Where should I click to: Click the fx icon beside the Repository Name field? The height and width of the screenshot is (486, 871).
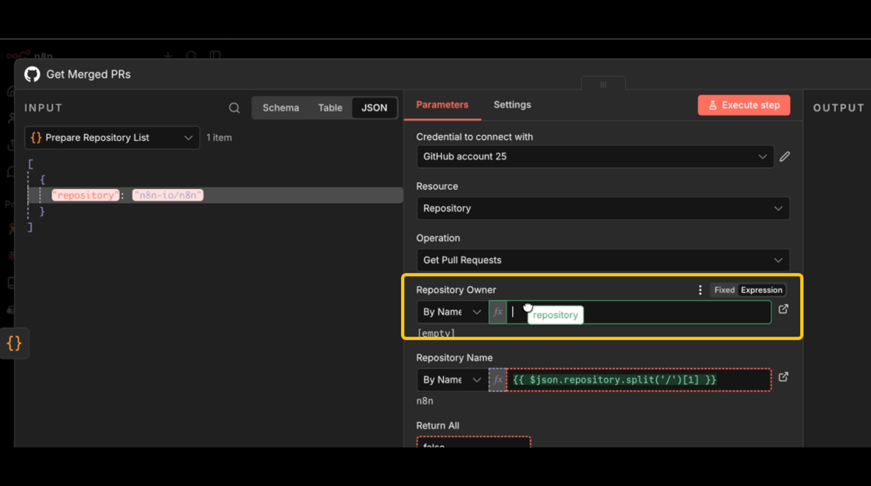498,380
